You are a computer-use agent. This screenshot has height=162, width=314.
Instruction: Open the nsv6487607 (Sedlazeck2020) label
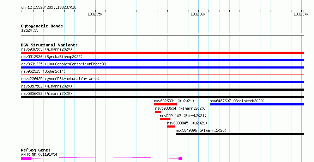click(237, 101)
